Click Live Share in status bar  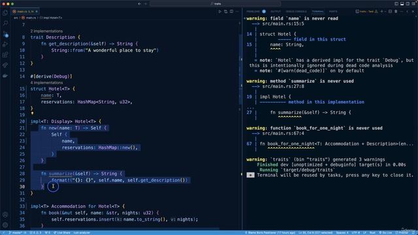[x=62, y=232]
